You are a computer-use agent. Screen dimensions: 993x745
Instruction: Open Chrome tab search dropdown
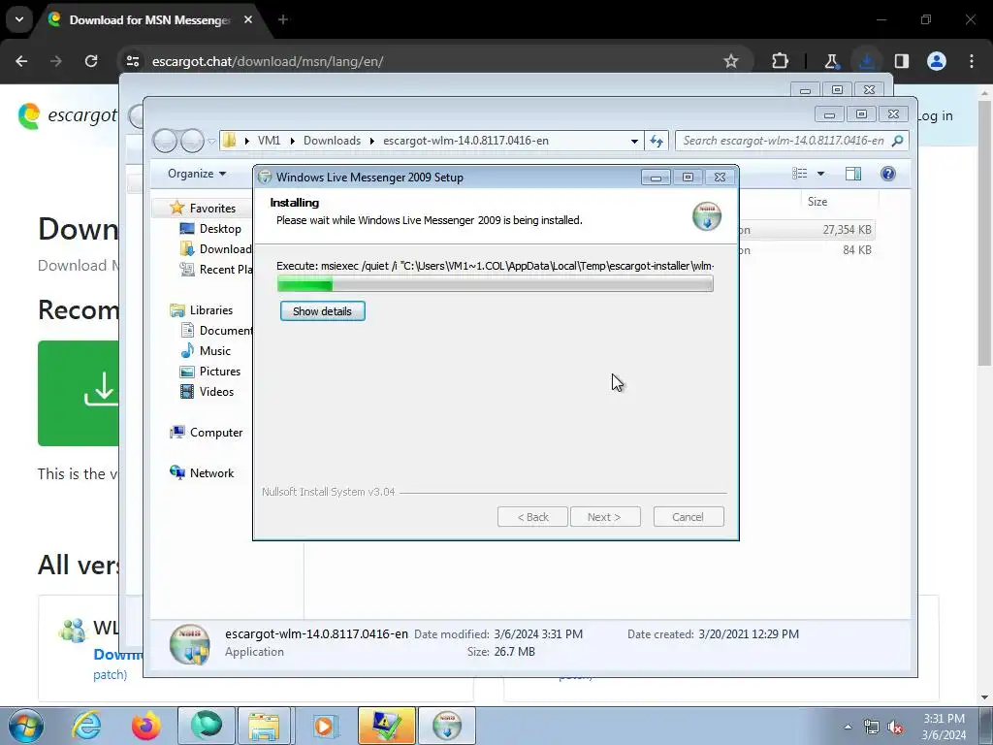pyautogui.click(x=19, y=19)
